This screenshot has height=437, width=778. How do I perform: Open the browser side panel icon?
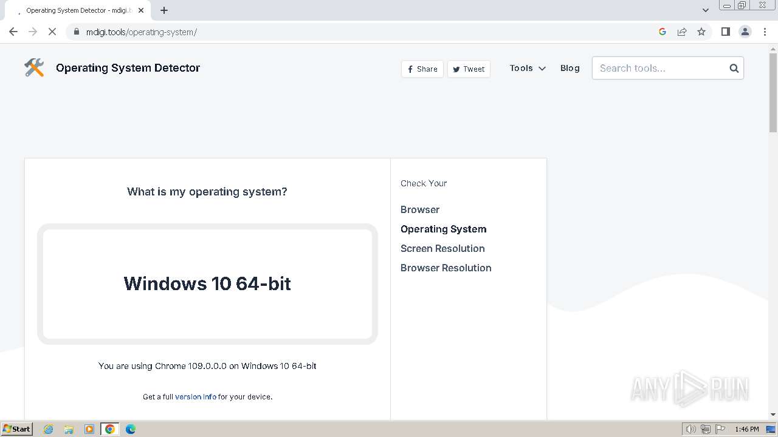[x=725, y=32]
